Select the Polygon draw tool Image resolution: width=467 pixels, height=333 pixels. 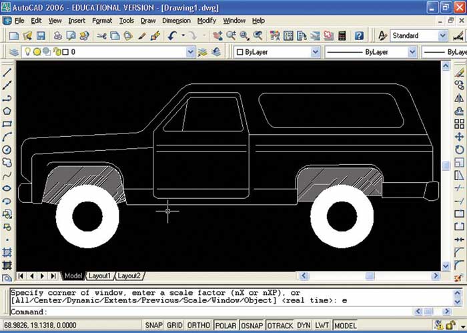point(7,111)
